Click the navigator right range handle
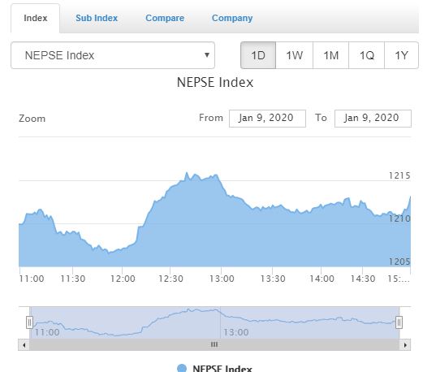The height and width of the screenshot is (372, 423). coord(399,322)
